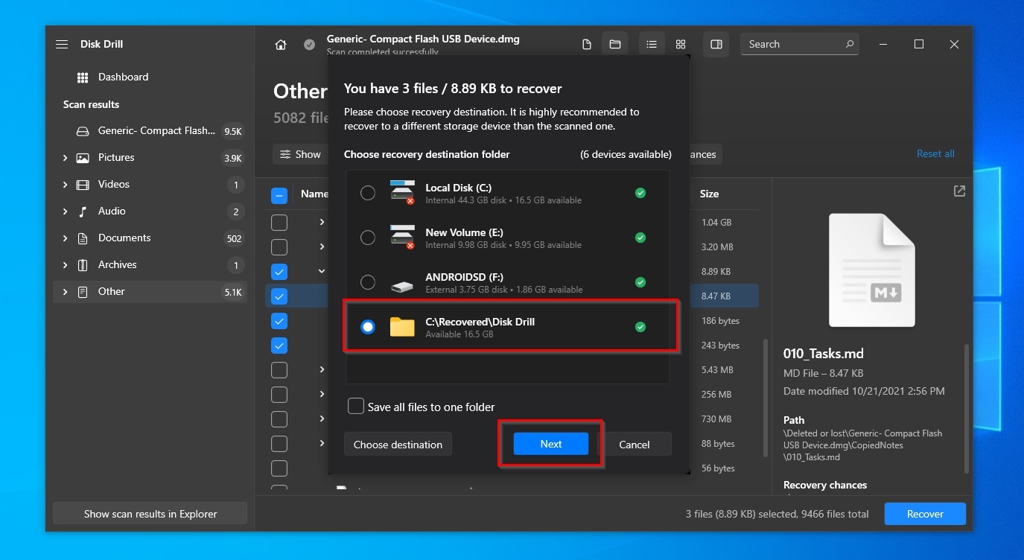Screen dimensions: 1024x560
Task: Collapse the 8.89 KB folder row
Action: 322,271
